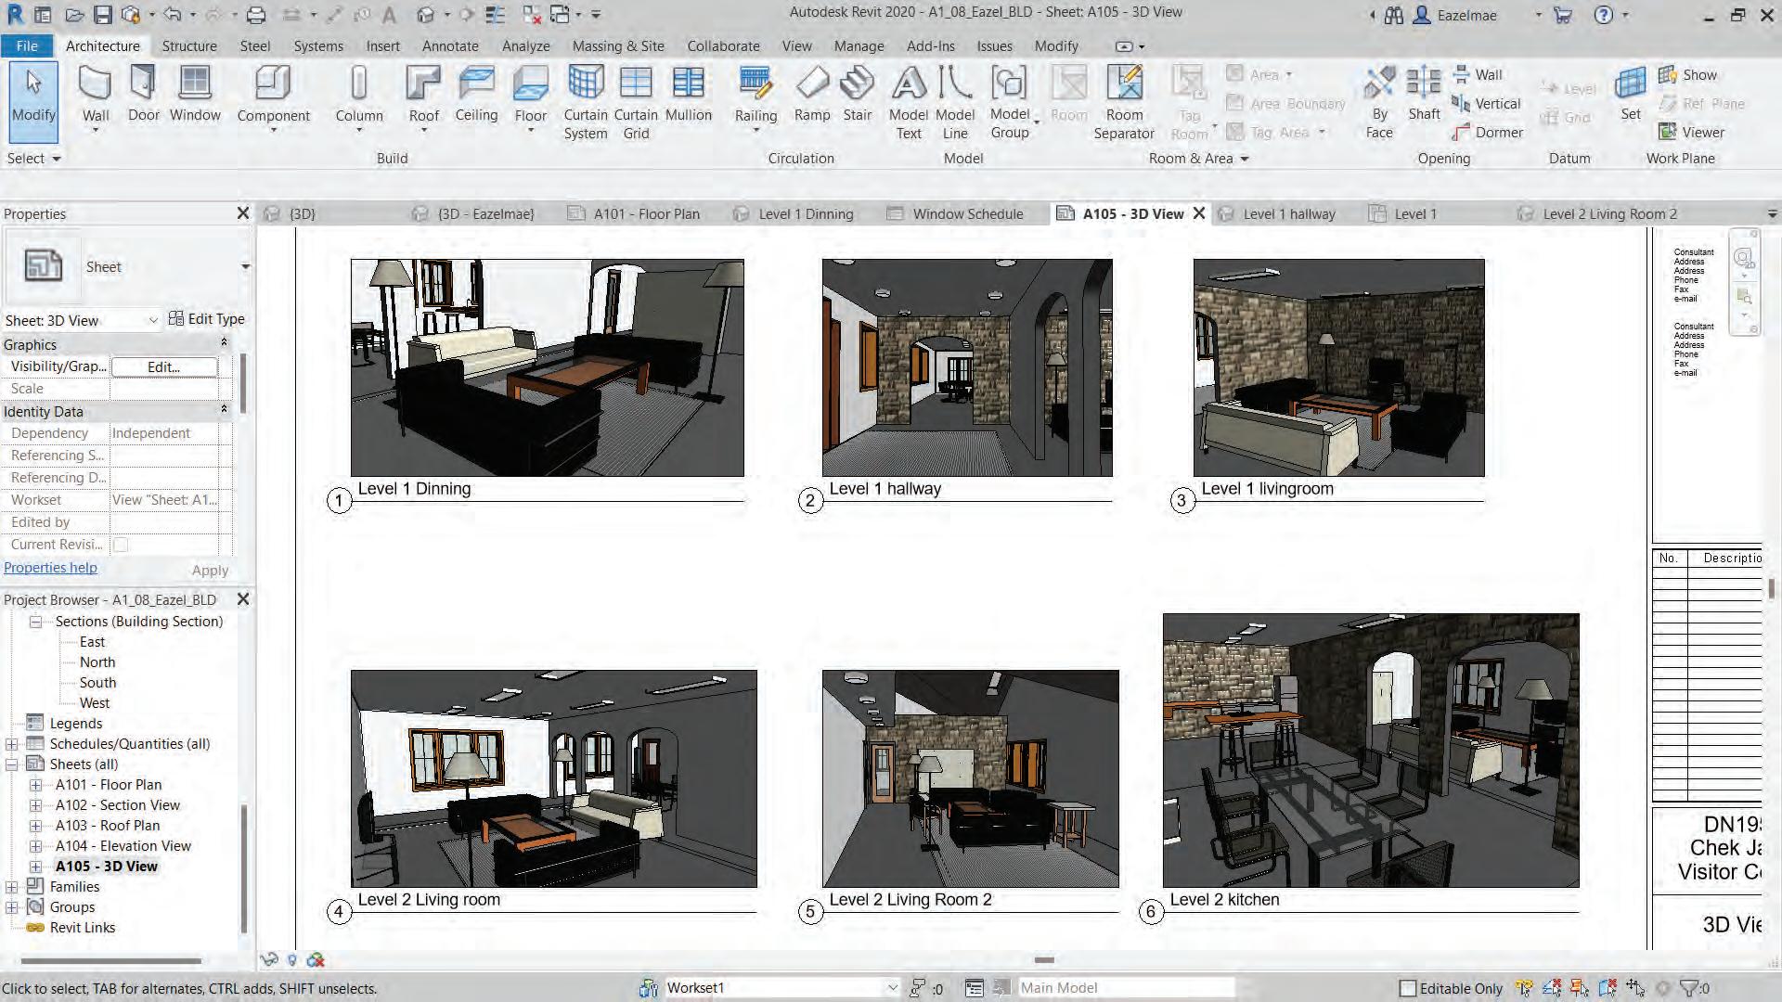The height and width of the screenshot is (1002, 1782).
Task: Switch to the Window Schedule view tab
Action: 967,213
